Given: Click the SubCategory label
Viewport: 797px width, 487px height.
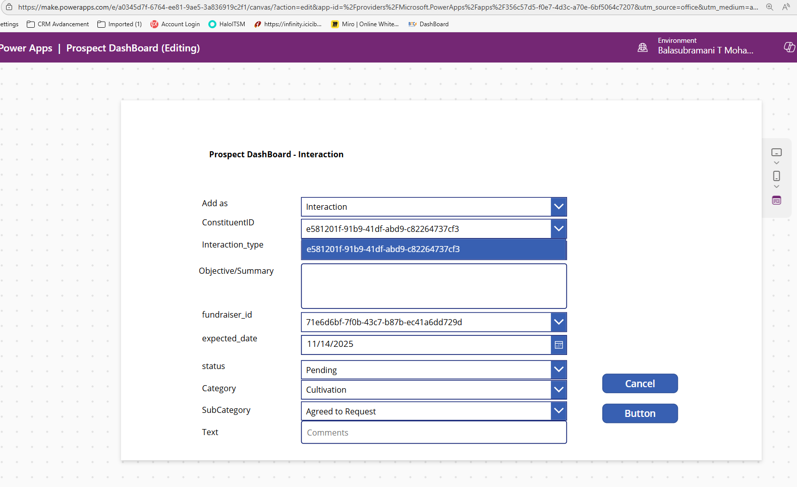Looking at the screenshot, I should (x=226, y=410).
